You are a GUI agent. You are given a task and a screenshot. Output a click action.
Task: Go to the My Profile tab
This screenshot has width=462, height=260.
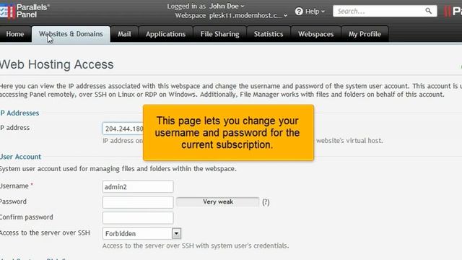pyautogui.click(x=365, y=34)
